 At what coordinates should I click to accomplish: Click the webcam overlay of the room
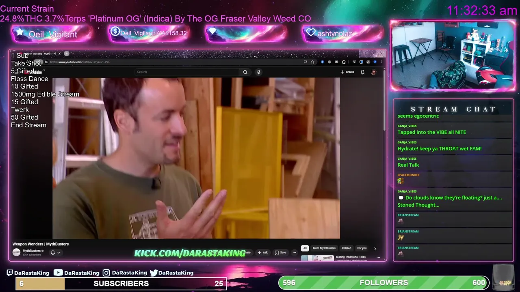click(x=453, y=55)
